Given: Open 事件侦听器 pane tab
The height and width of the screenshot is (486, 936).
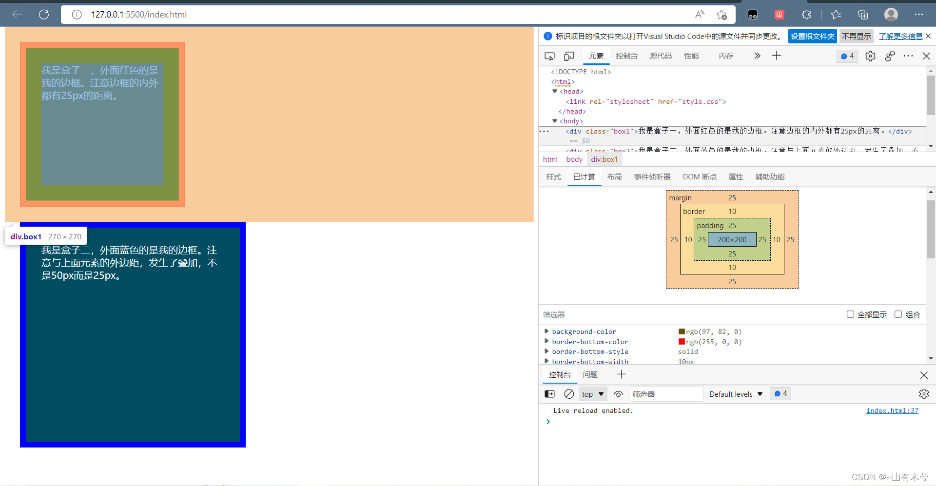Looking at the screenshot, I should (x=652, y=177).
